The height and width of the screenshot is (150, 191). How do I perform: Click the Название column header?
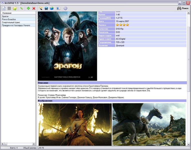18,13
